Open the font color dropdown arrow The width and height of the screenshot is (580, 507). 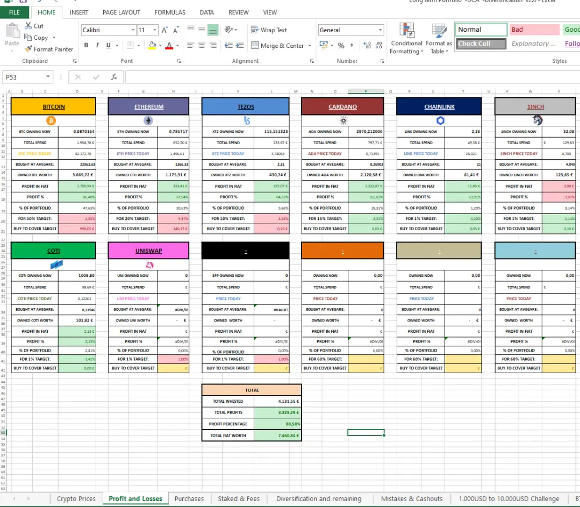pos(177,46)
